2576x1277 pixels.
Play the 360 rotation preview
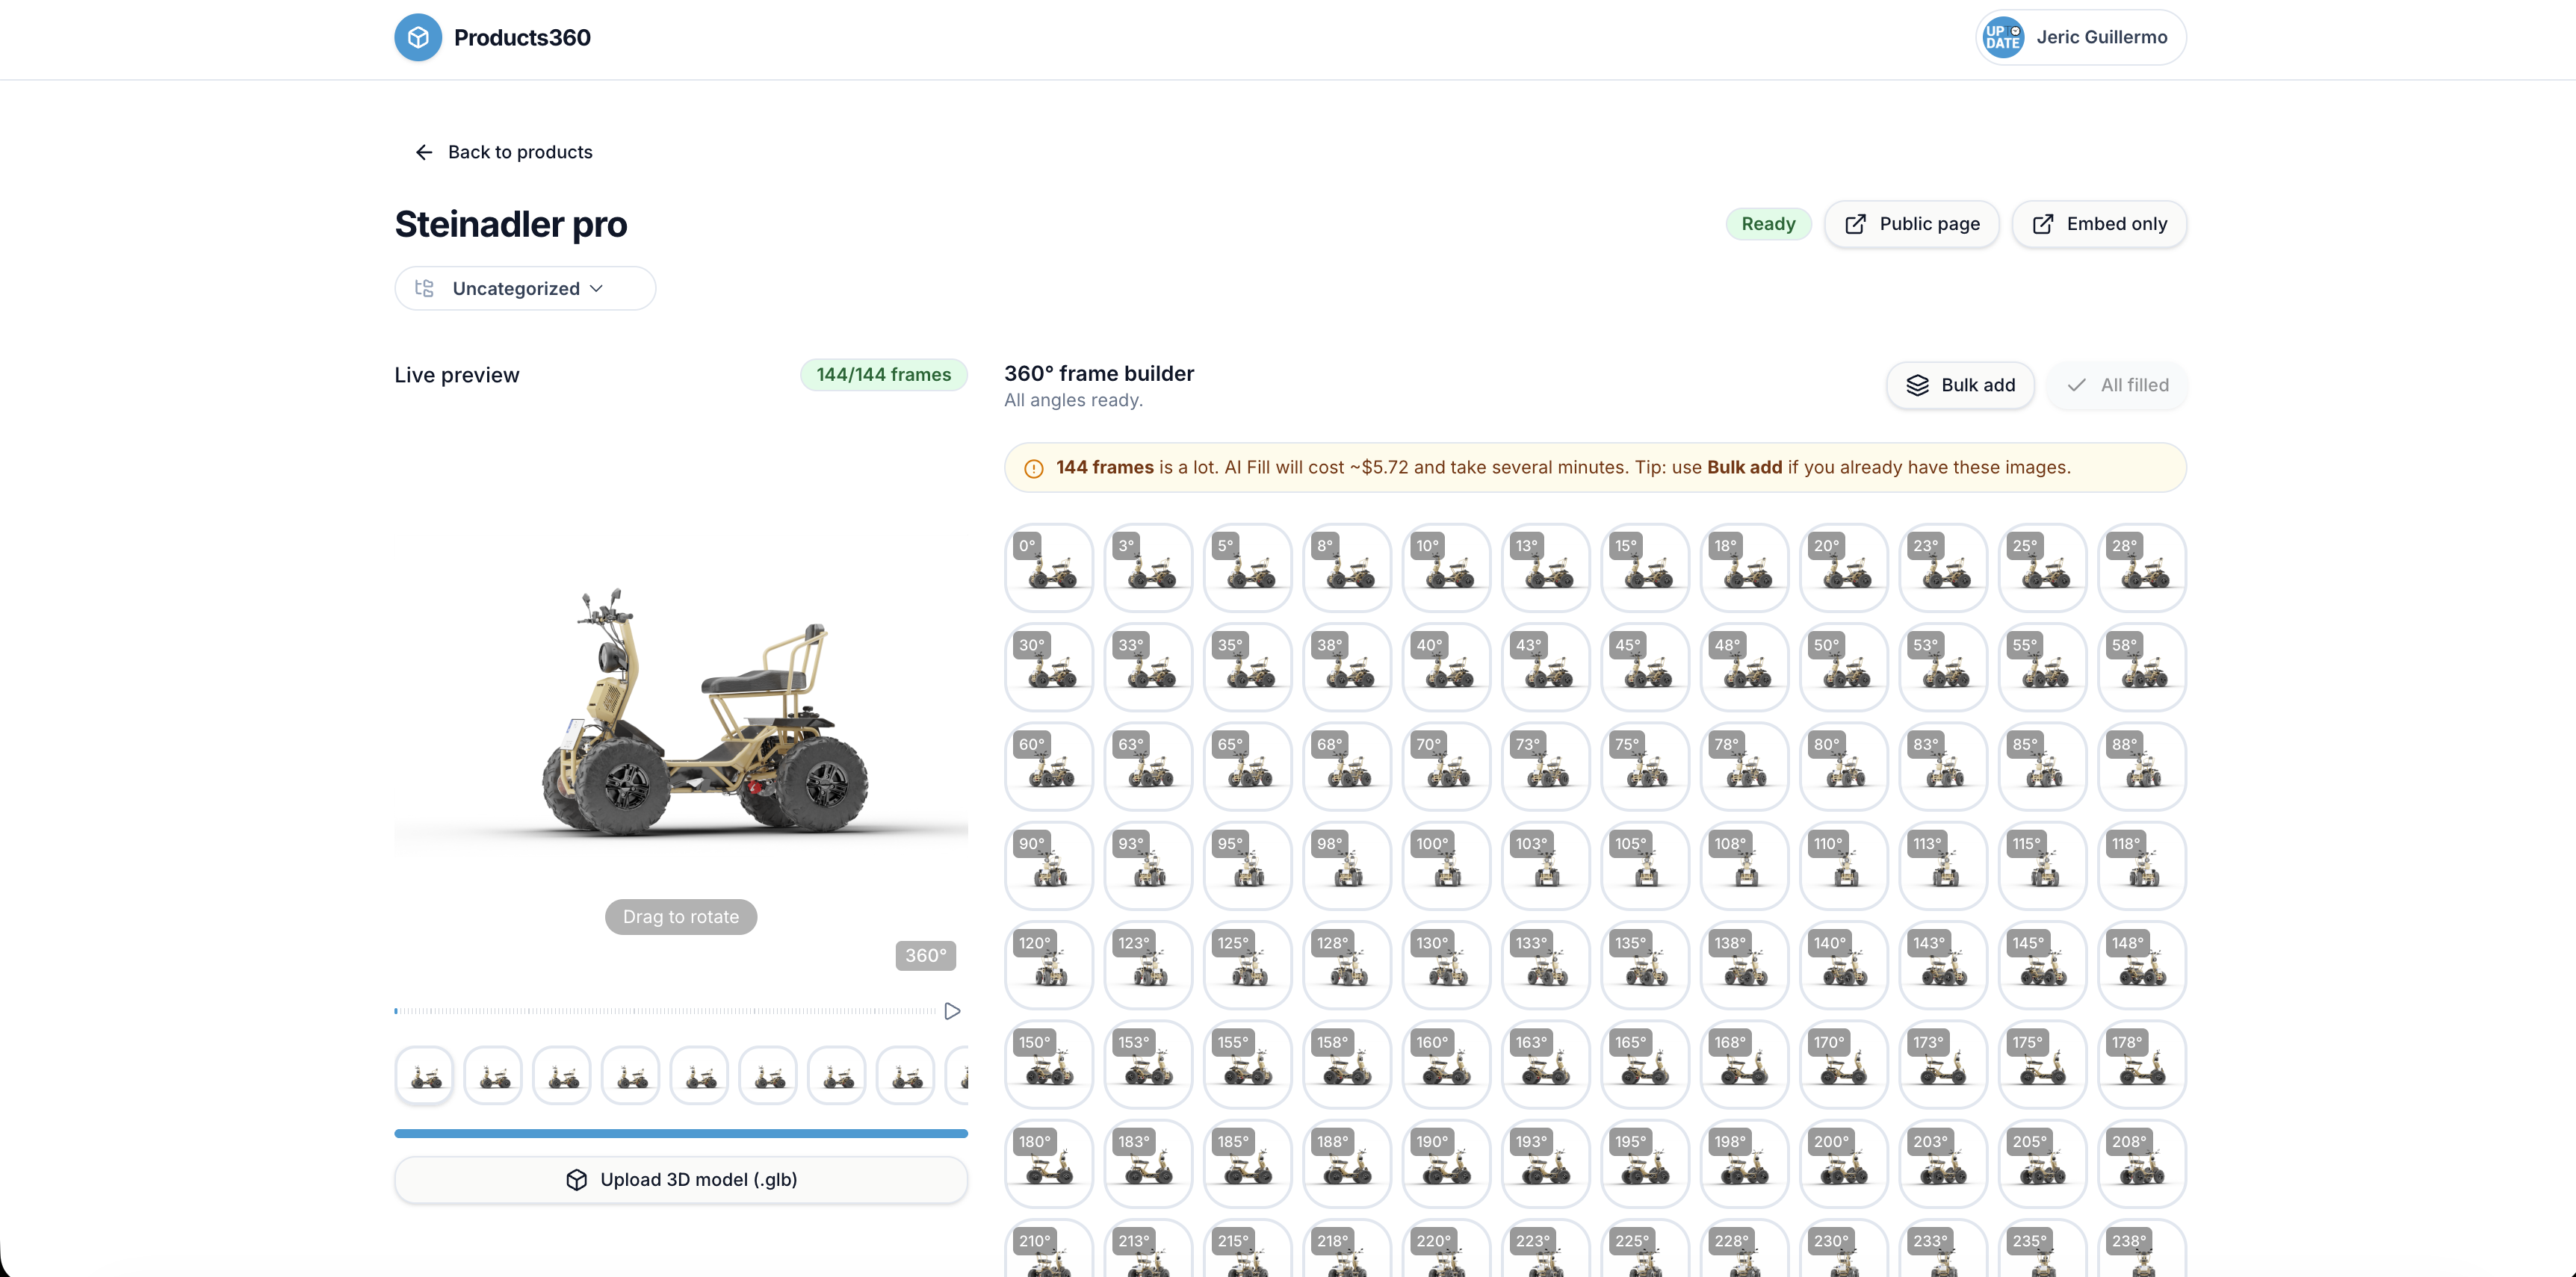pyautogui.click(x=952, y=1011)
